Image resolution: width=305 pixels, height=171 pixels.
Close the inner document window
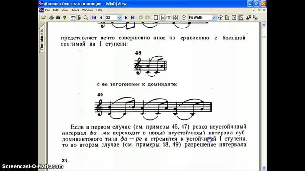[x=264, y=10]
